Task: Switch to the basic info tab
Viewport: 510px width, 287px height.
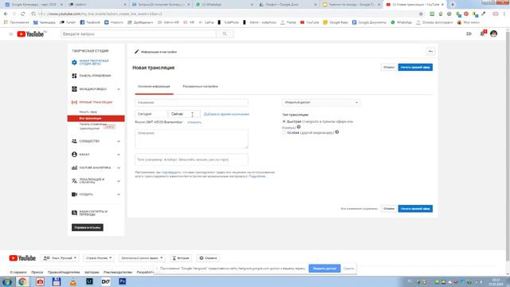Action: tap(154, 87)
